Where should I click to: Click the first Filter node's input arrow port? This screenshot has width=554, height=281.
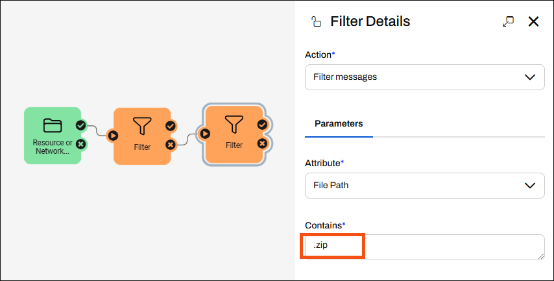pyautogui.click(x=113, y=136)
